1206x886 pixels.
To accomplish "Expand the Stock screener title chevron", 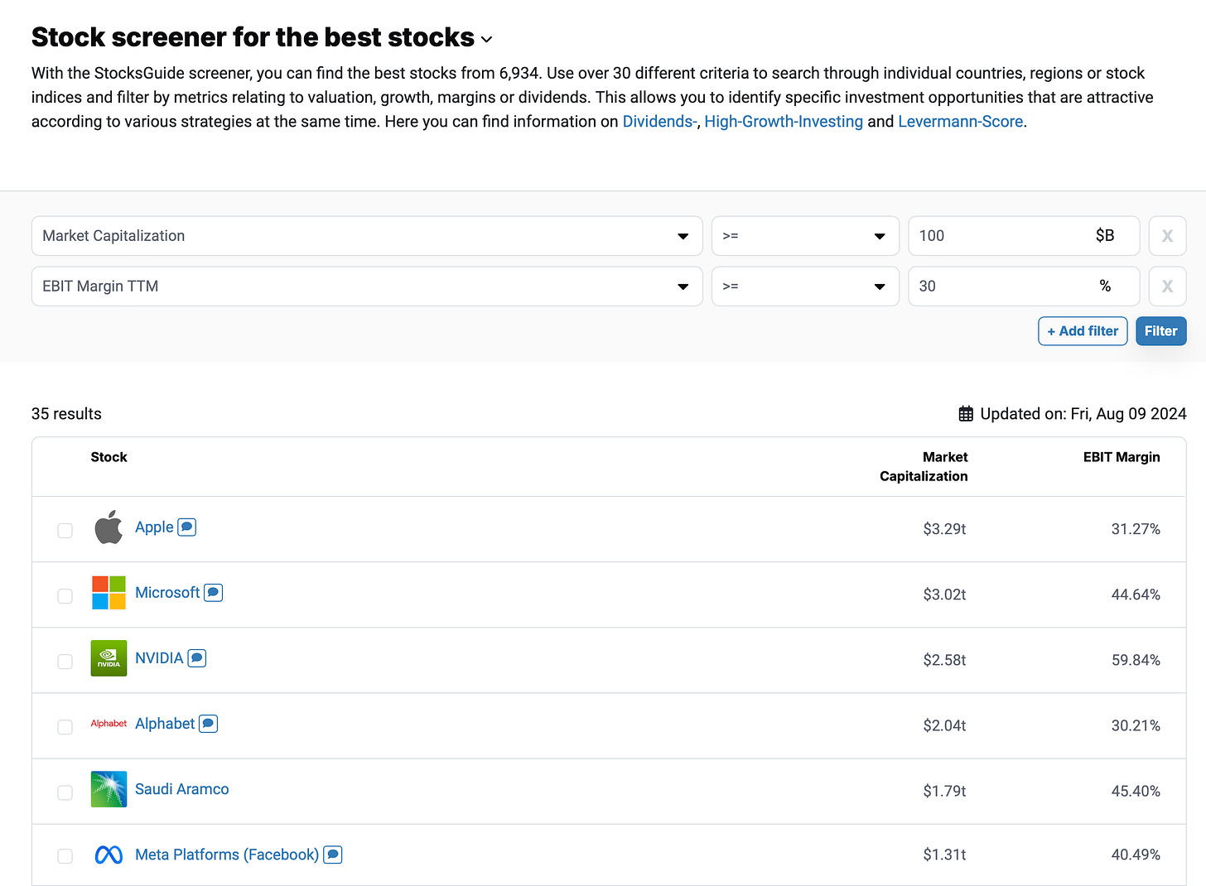I will click(x=487, y=40).
